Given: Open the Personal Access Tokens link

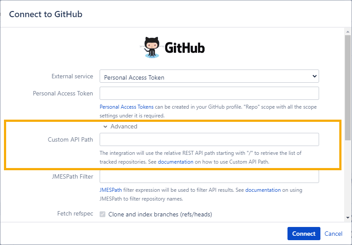Looking at the screenshot, I should (x=126, y=107).
